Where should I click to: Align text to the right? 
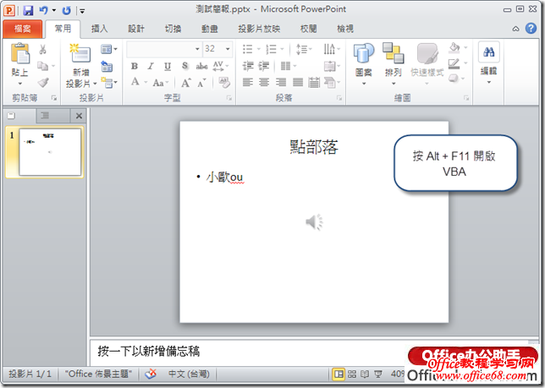coord(280,82)
